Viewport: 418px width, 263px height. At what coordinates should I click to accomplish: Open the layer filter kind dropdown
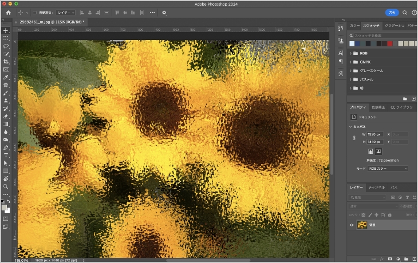(368, 197)
